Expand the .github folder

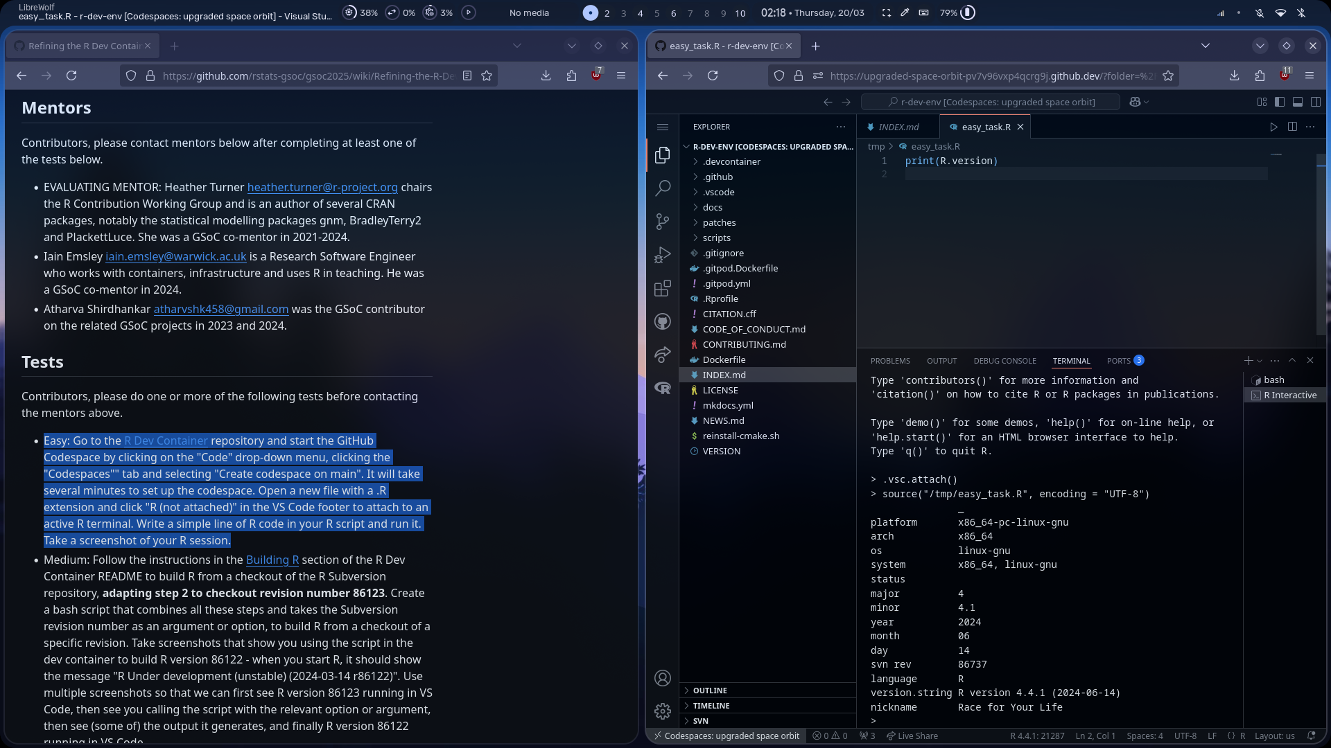pyautogui.click(x=768, y=177)
